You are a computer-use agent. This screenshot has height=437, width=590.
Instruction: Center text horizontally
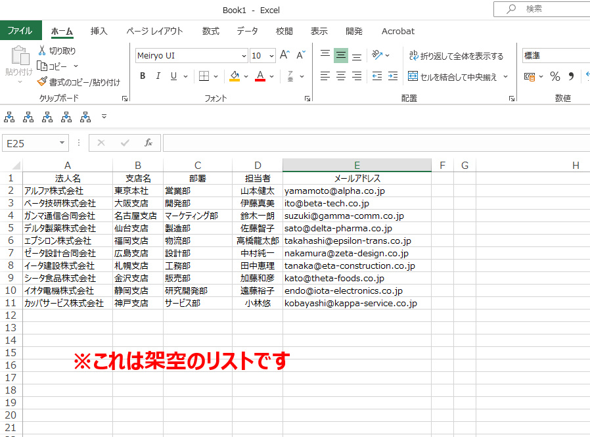coord(341,76)
